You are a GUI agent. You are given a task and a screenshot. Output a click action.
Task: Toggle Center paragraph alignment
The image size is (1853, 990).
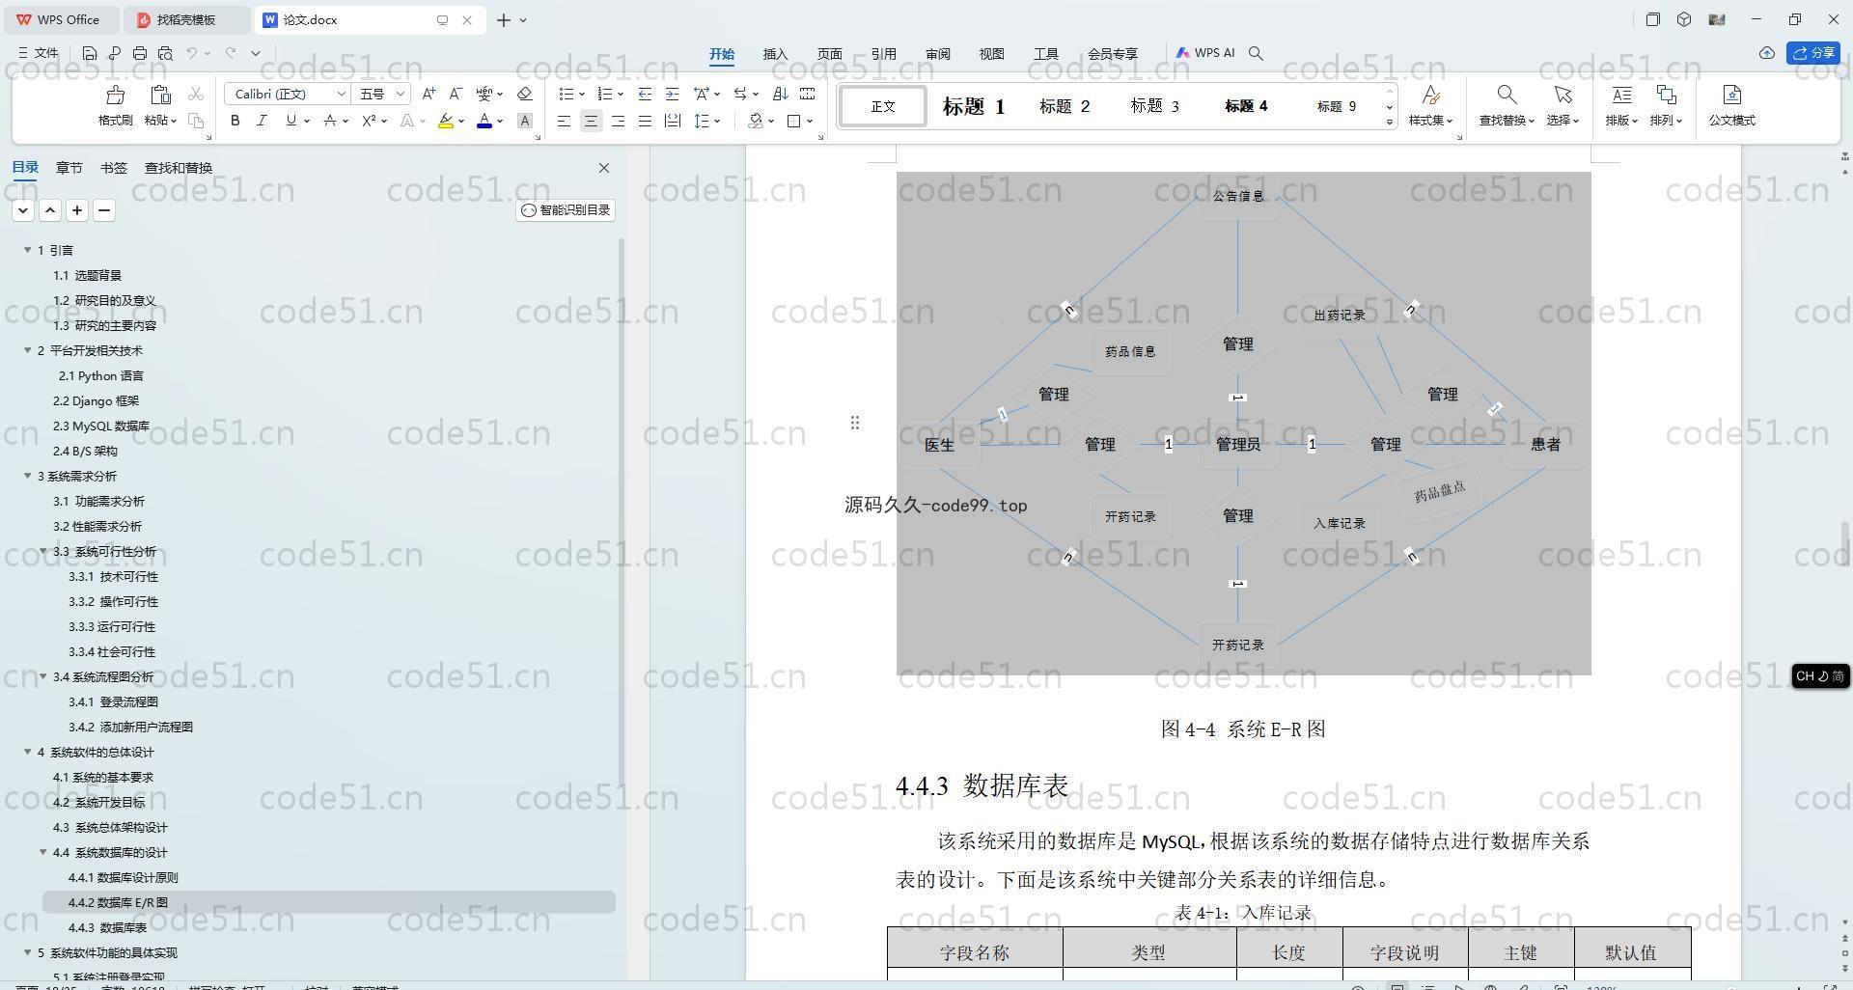(x=591, y=121)
